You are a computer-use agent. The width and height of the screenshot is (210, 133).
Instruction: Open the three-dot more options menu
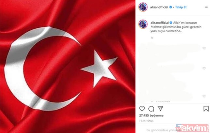click(x=206, y=7)
